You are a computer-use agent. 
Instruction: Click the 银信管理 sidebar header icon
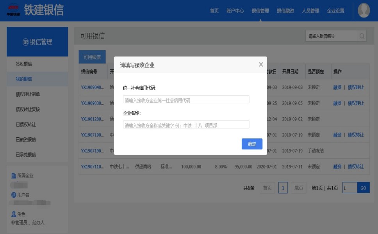click(x=26, y=42)
